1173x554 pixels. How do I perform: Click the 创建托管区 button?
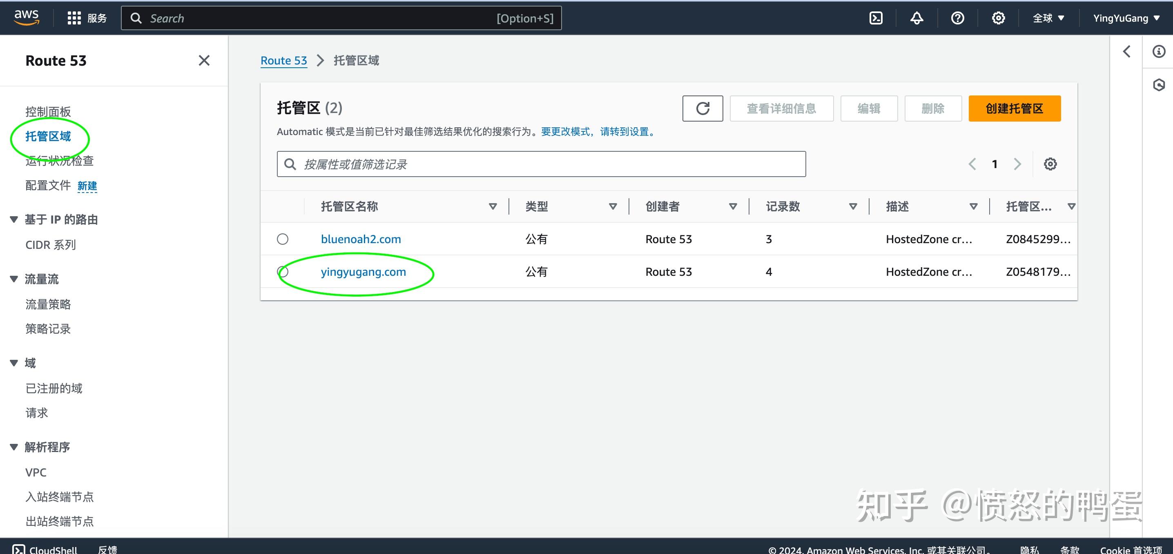1015,108
